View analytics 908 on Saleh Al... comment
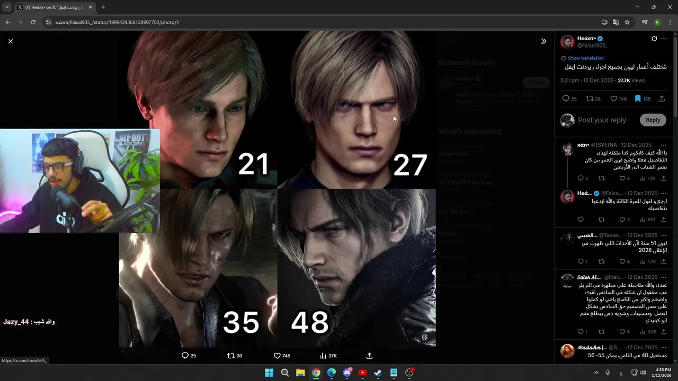 tap(648, 332)
